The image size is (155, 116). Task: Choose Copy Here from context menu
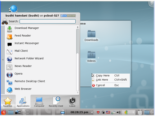click(111, 75)
